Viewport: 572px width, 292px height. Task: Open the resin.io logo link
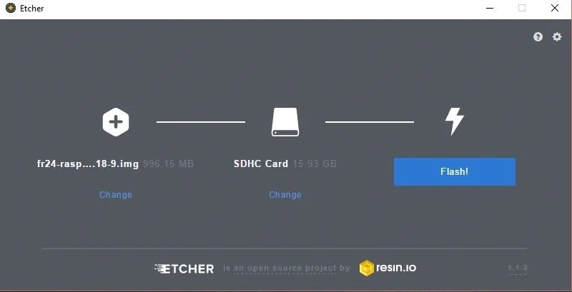coord(388,268)
